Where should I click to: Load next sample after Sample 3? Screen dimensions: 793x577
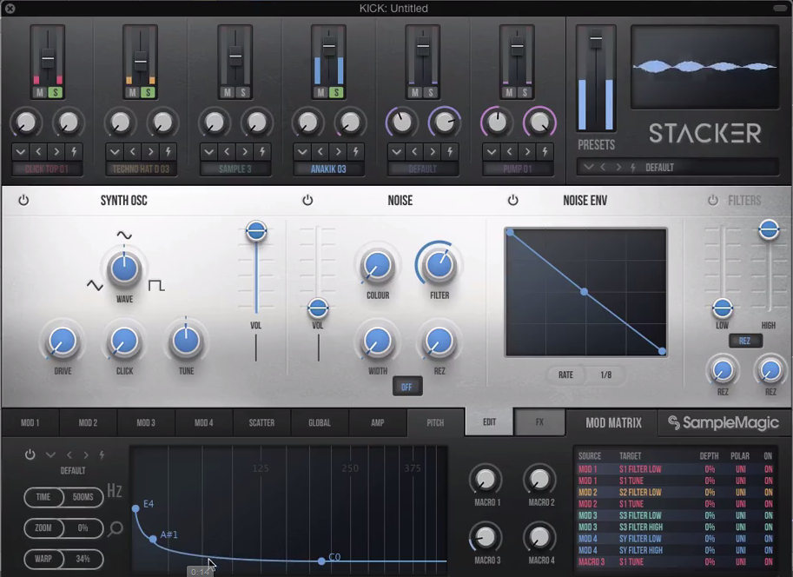[x=244, y=151]
